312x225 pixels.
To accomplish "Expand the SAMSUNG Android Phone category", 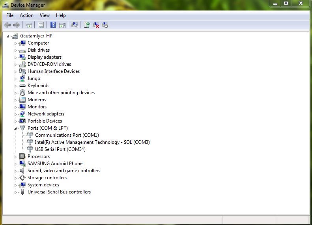I will click(x=15, y=164).
